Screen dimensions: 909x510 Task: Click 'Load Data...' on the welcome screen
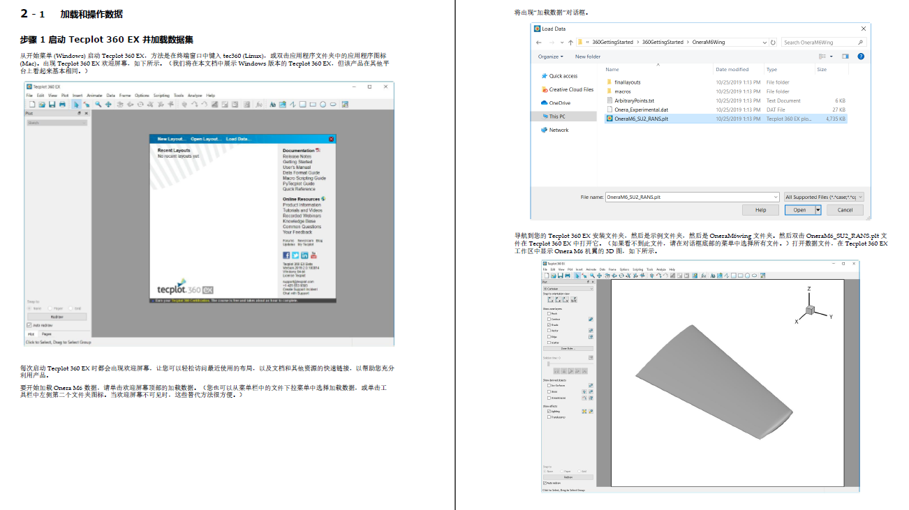pyautogui.click(x=238, y=139)
